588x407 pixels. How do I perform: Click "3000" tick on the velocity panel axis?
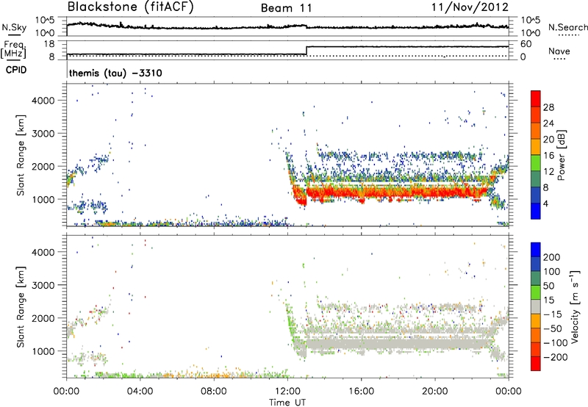pyautogui.click(x=43, y=285)
